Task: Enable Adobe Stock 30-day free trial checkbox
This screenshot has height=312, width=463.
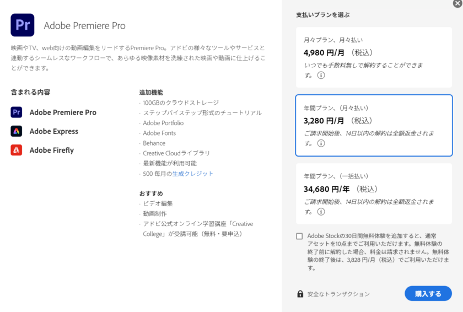Action: (x=299, y=236)
